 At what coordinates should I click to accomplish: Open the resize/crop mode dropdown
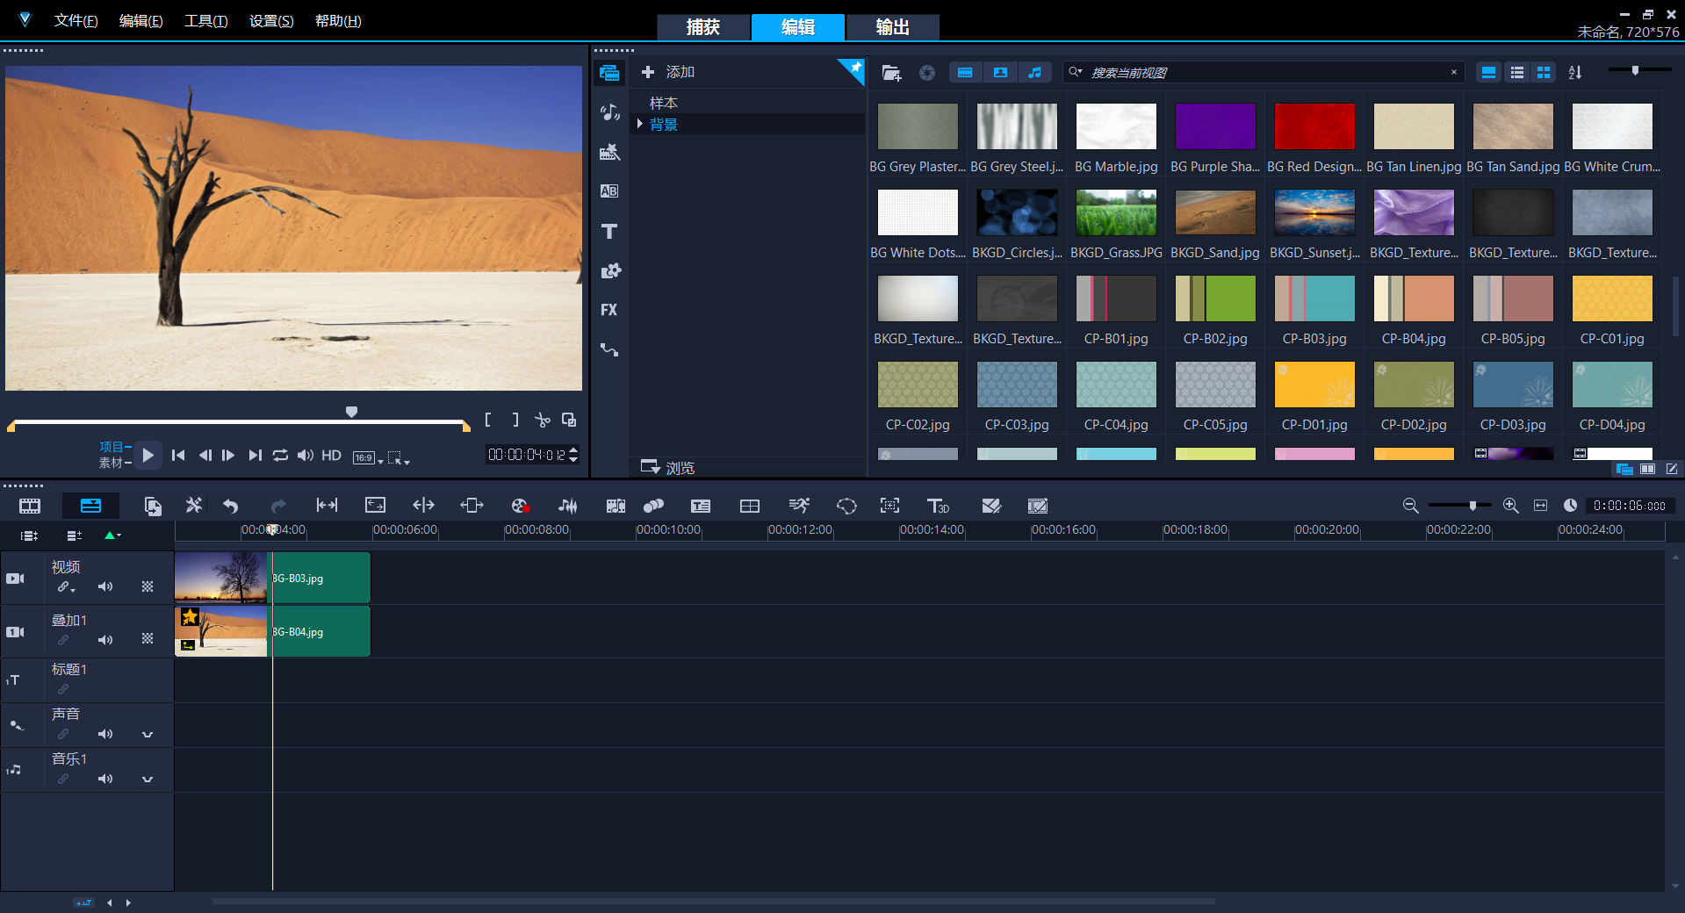[x=400, y=457]
